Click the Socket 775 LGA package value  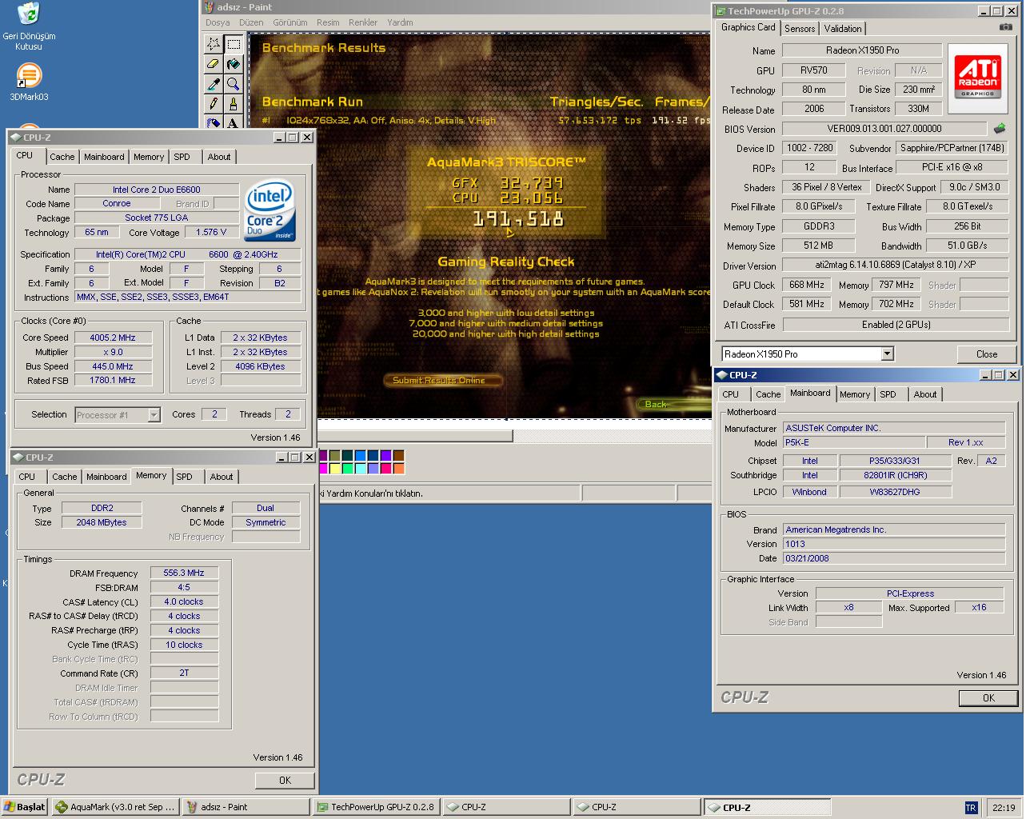click(157, 218)
